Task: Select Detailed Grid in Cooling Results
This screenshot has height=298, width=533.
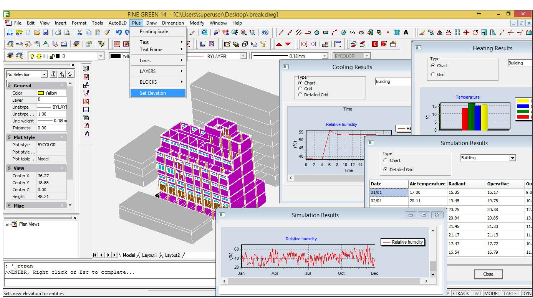Action: coord(300,95)
